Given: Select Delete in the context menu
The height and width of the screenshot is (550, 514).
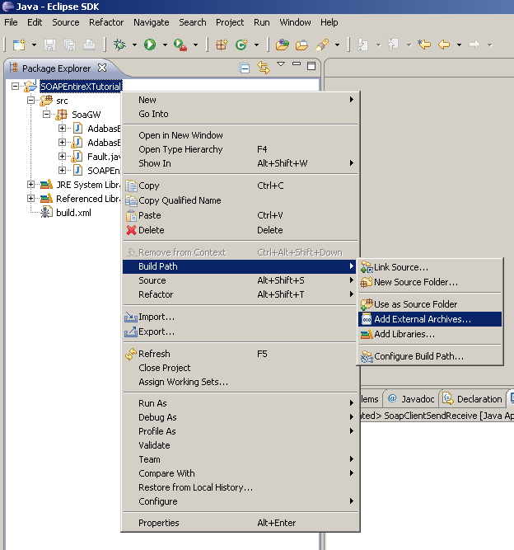Looking at the screenshot, I should [240, 230].
